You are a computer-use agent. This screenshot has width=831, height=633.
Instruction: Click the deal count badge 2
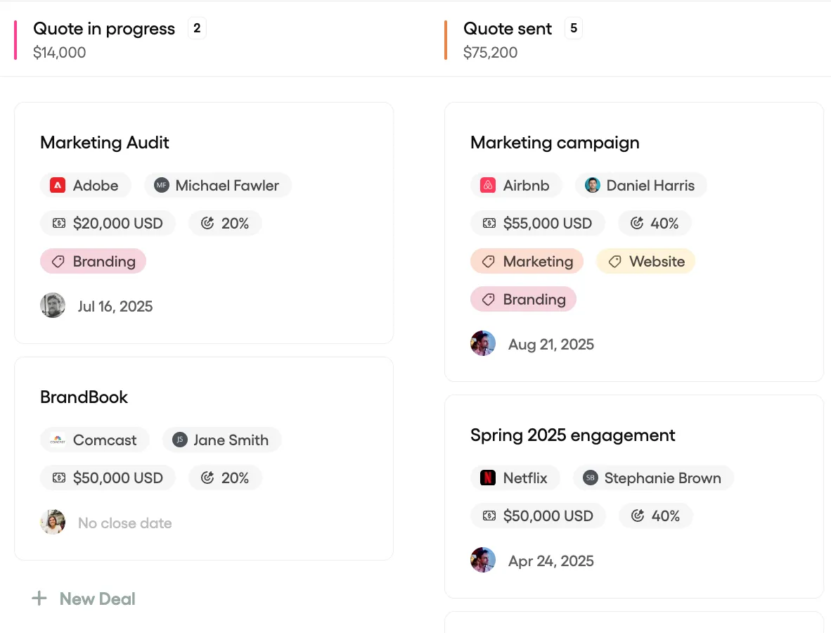[x=197, y=28]
